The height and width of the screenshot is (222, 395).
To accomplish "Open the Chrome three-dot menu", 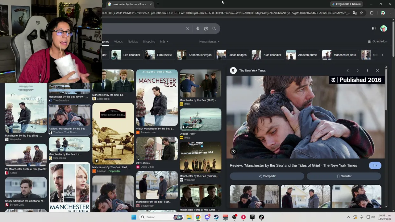I will pyautogui.click(x=390, y=13).
